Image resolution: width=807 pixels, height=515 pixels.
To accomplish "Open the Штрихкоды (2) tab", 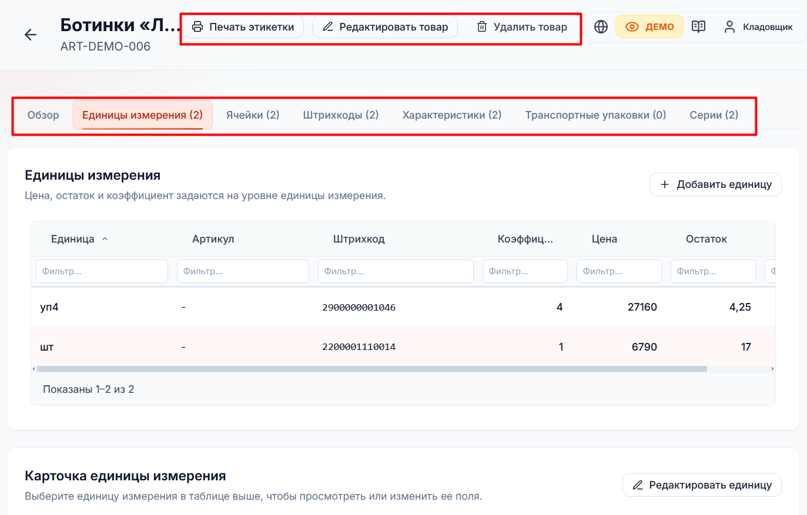I will pyautogui.click(x=341, y=115).
